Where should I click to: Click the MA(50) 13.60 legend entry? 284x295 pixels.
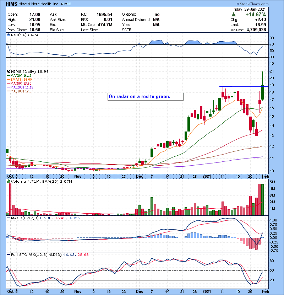point(19,83)
